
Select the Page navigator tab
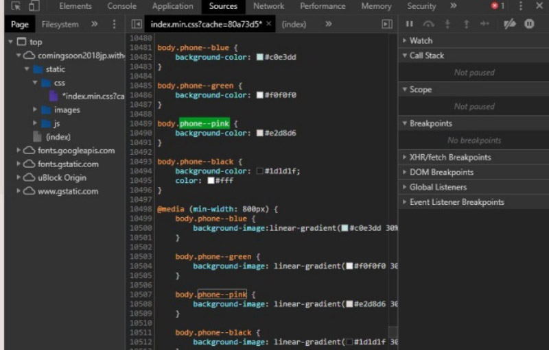(20, 25)
